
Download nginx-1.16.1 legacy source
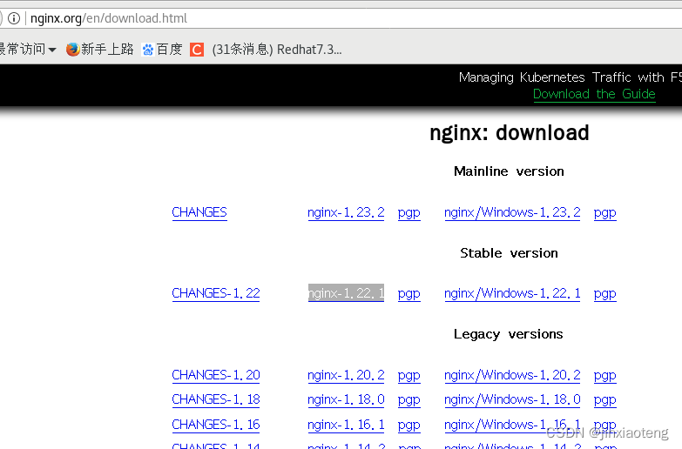tap(346, 425)
